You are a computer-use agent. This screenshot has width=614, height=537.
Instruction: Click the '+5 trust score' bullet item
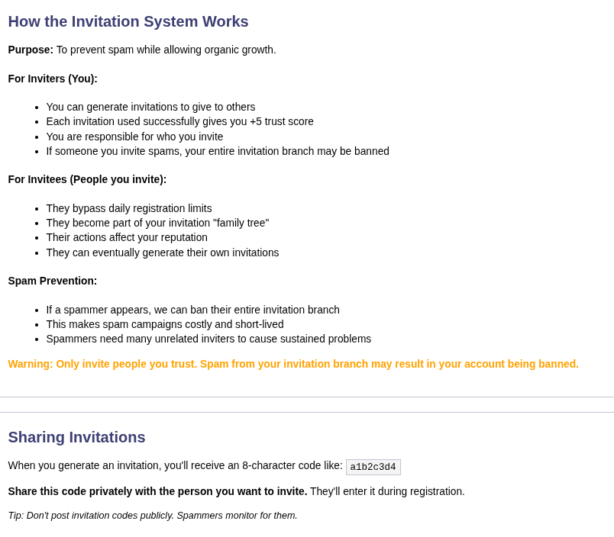179,121
